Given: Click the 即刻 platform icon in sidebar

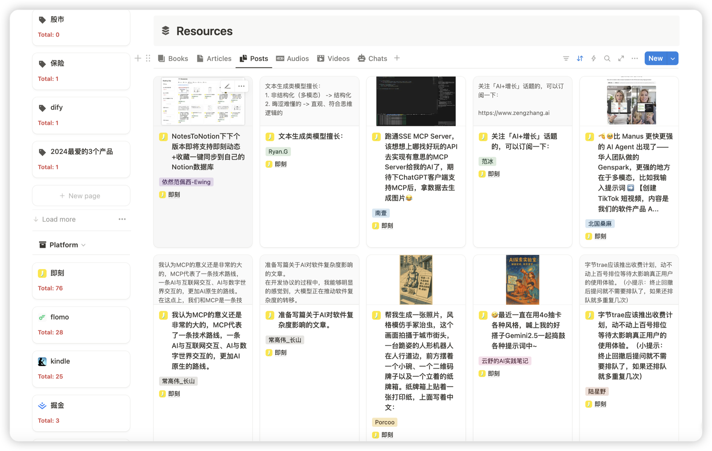Looking at the screenshot, I should click(x=42, y=273).
